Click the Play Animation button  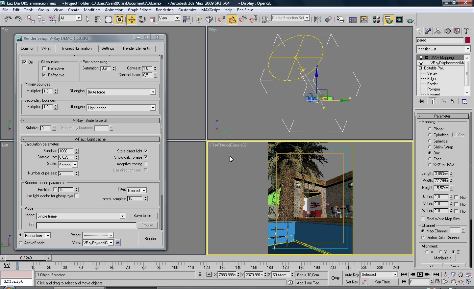[x=420, y=275]
